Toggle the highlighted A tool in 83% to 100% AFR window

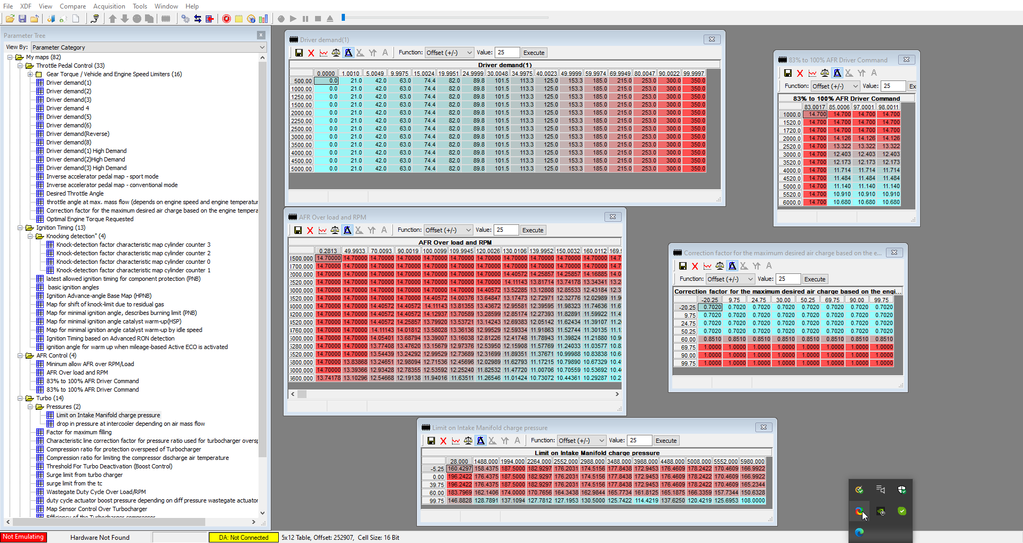(837, 73)
